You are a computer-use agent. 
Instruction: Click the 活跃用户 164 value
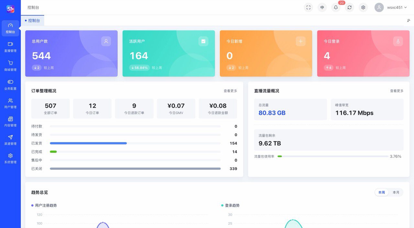point(139,56)
